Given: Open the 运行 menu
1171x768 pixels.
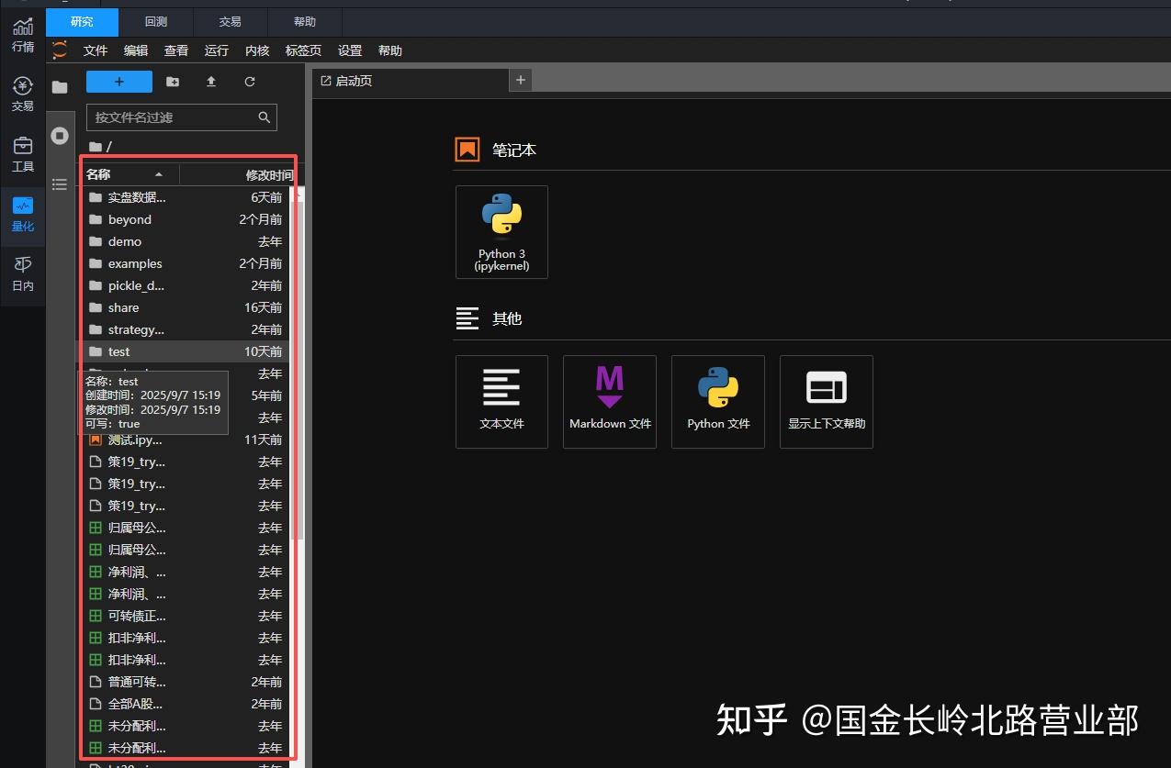Looking at the screenshot, I should click(217, 50).
